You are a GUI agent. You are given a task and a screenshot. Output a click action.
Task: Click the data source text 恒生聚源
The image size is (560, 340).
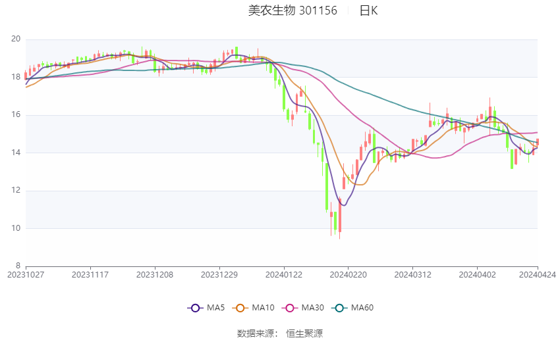coord(304,333)
